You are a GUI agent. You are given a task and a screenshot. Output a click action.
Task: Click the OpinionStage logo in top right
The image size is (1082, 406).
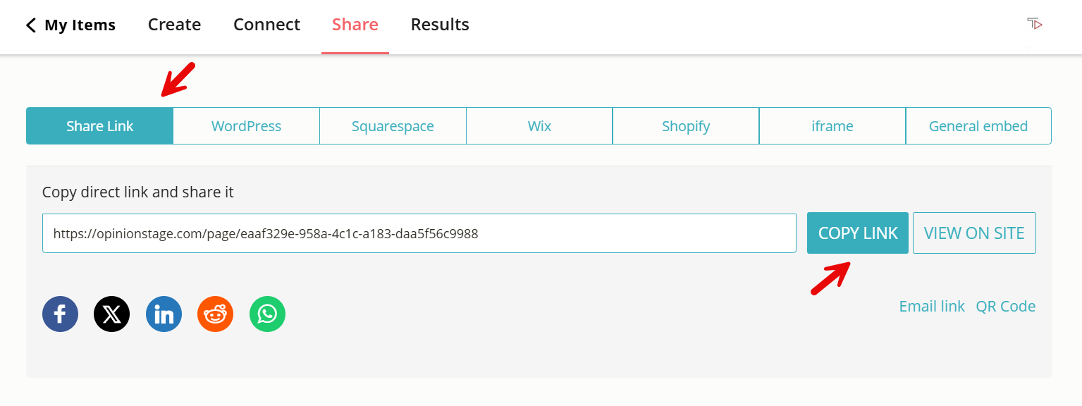(x=1035, y=23)
